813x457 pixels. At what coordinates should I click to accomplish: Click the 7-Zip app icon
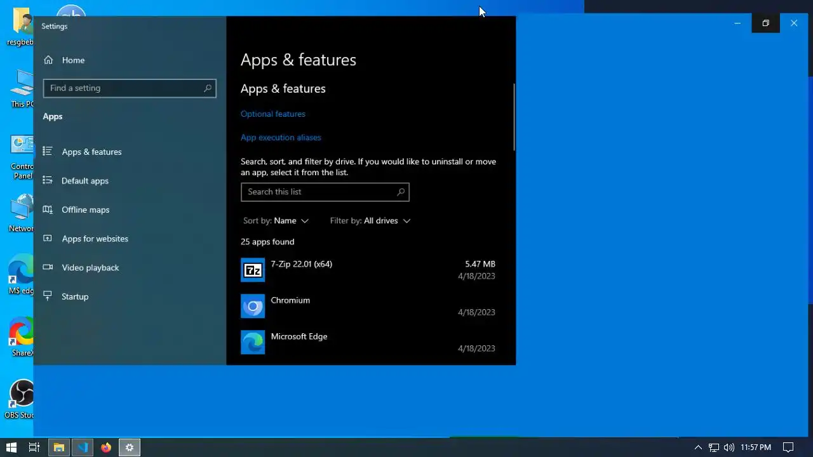pyautogui.click(x=253, y=270)
